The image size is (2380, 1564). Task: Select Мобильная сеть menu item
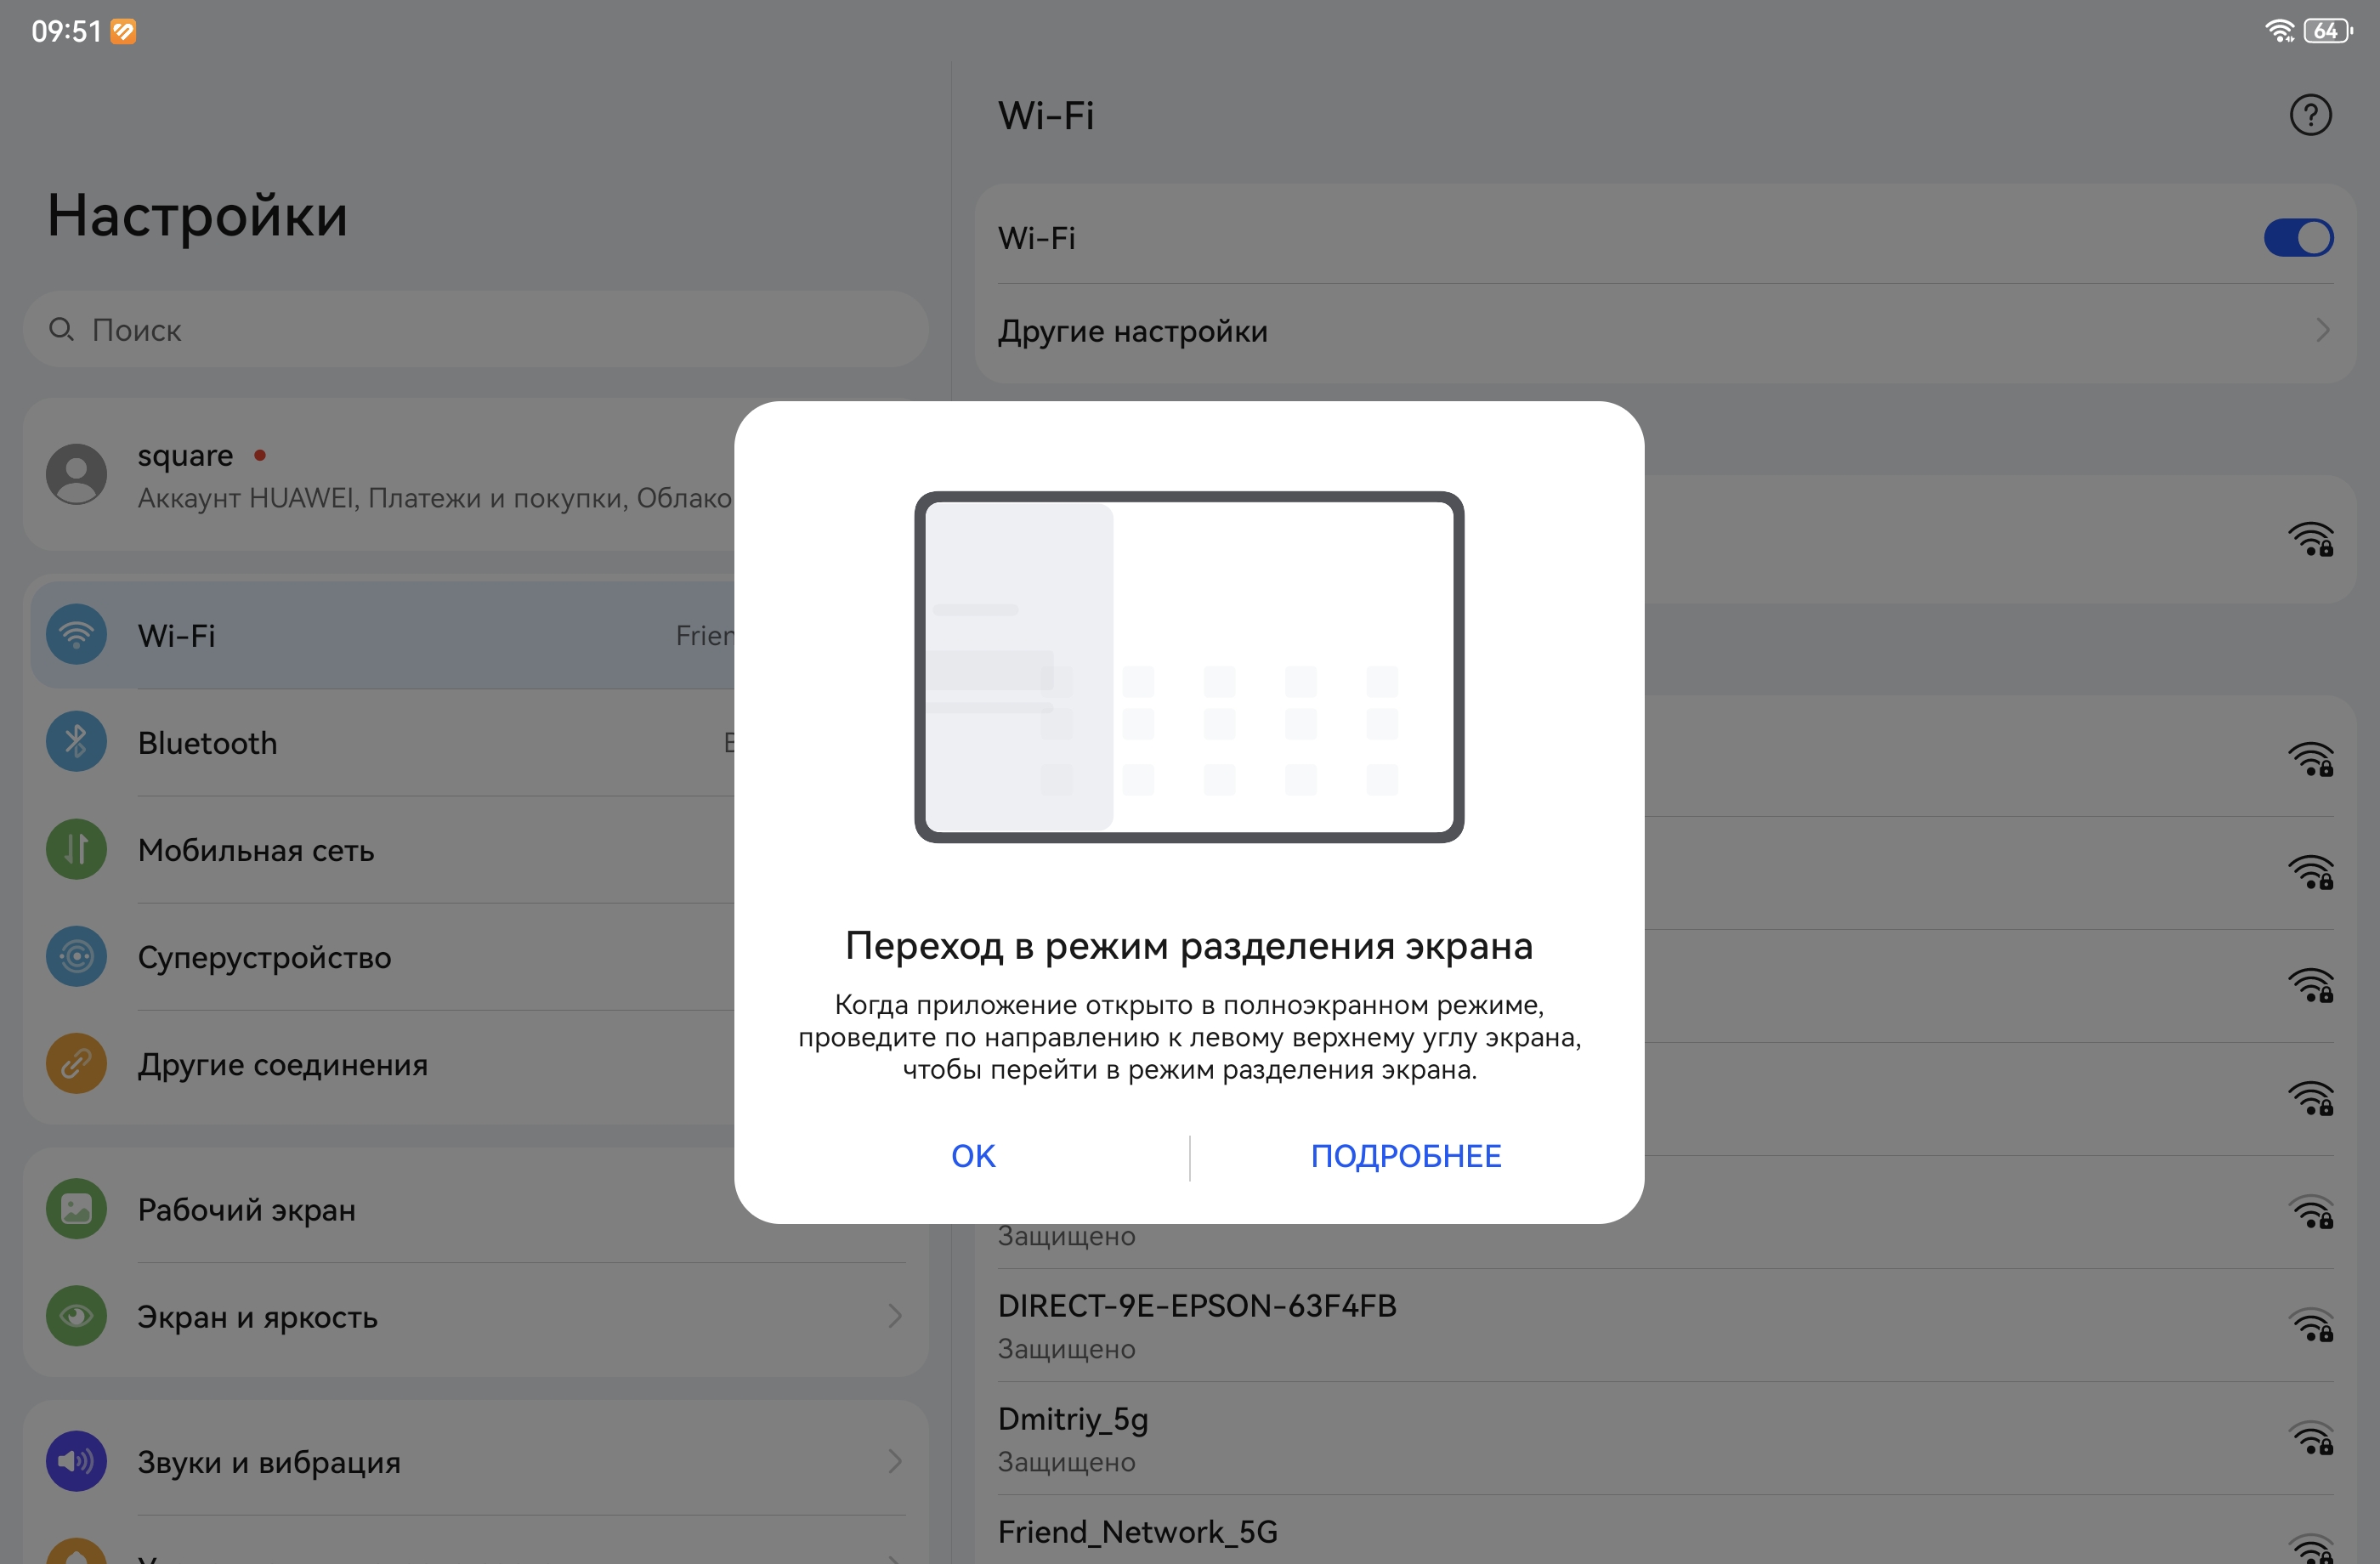(256, 850)
